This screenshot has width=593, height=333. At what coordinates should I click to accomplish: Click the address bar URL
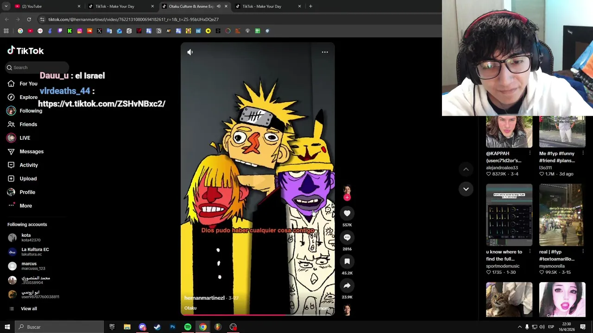[133, 19]
